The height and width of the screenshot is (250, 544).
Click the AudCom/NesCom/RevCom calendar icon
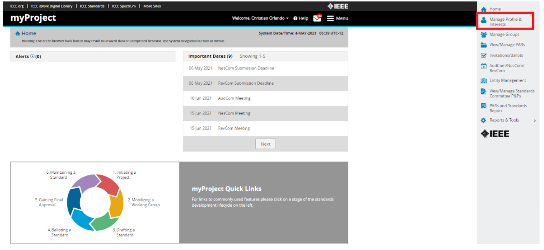pos(484,66)
